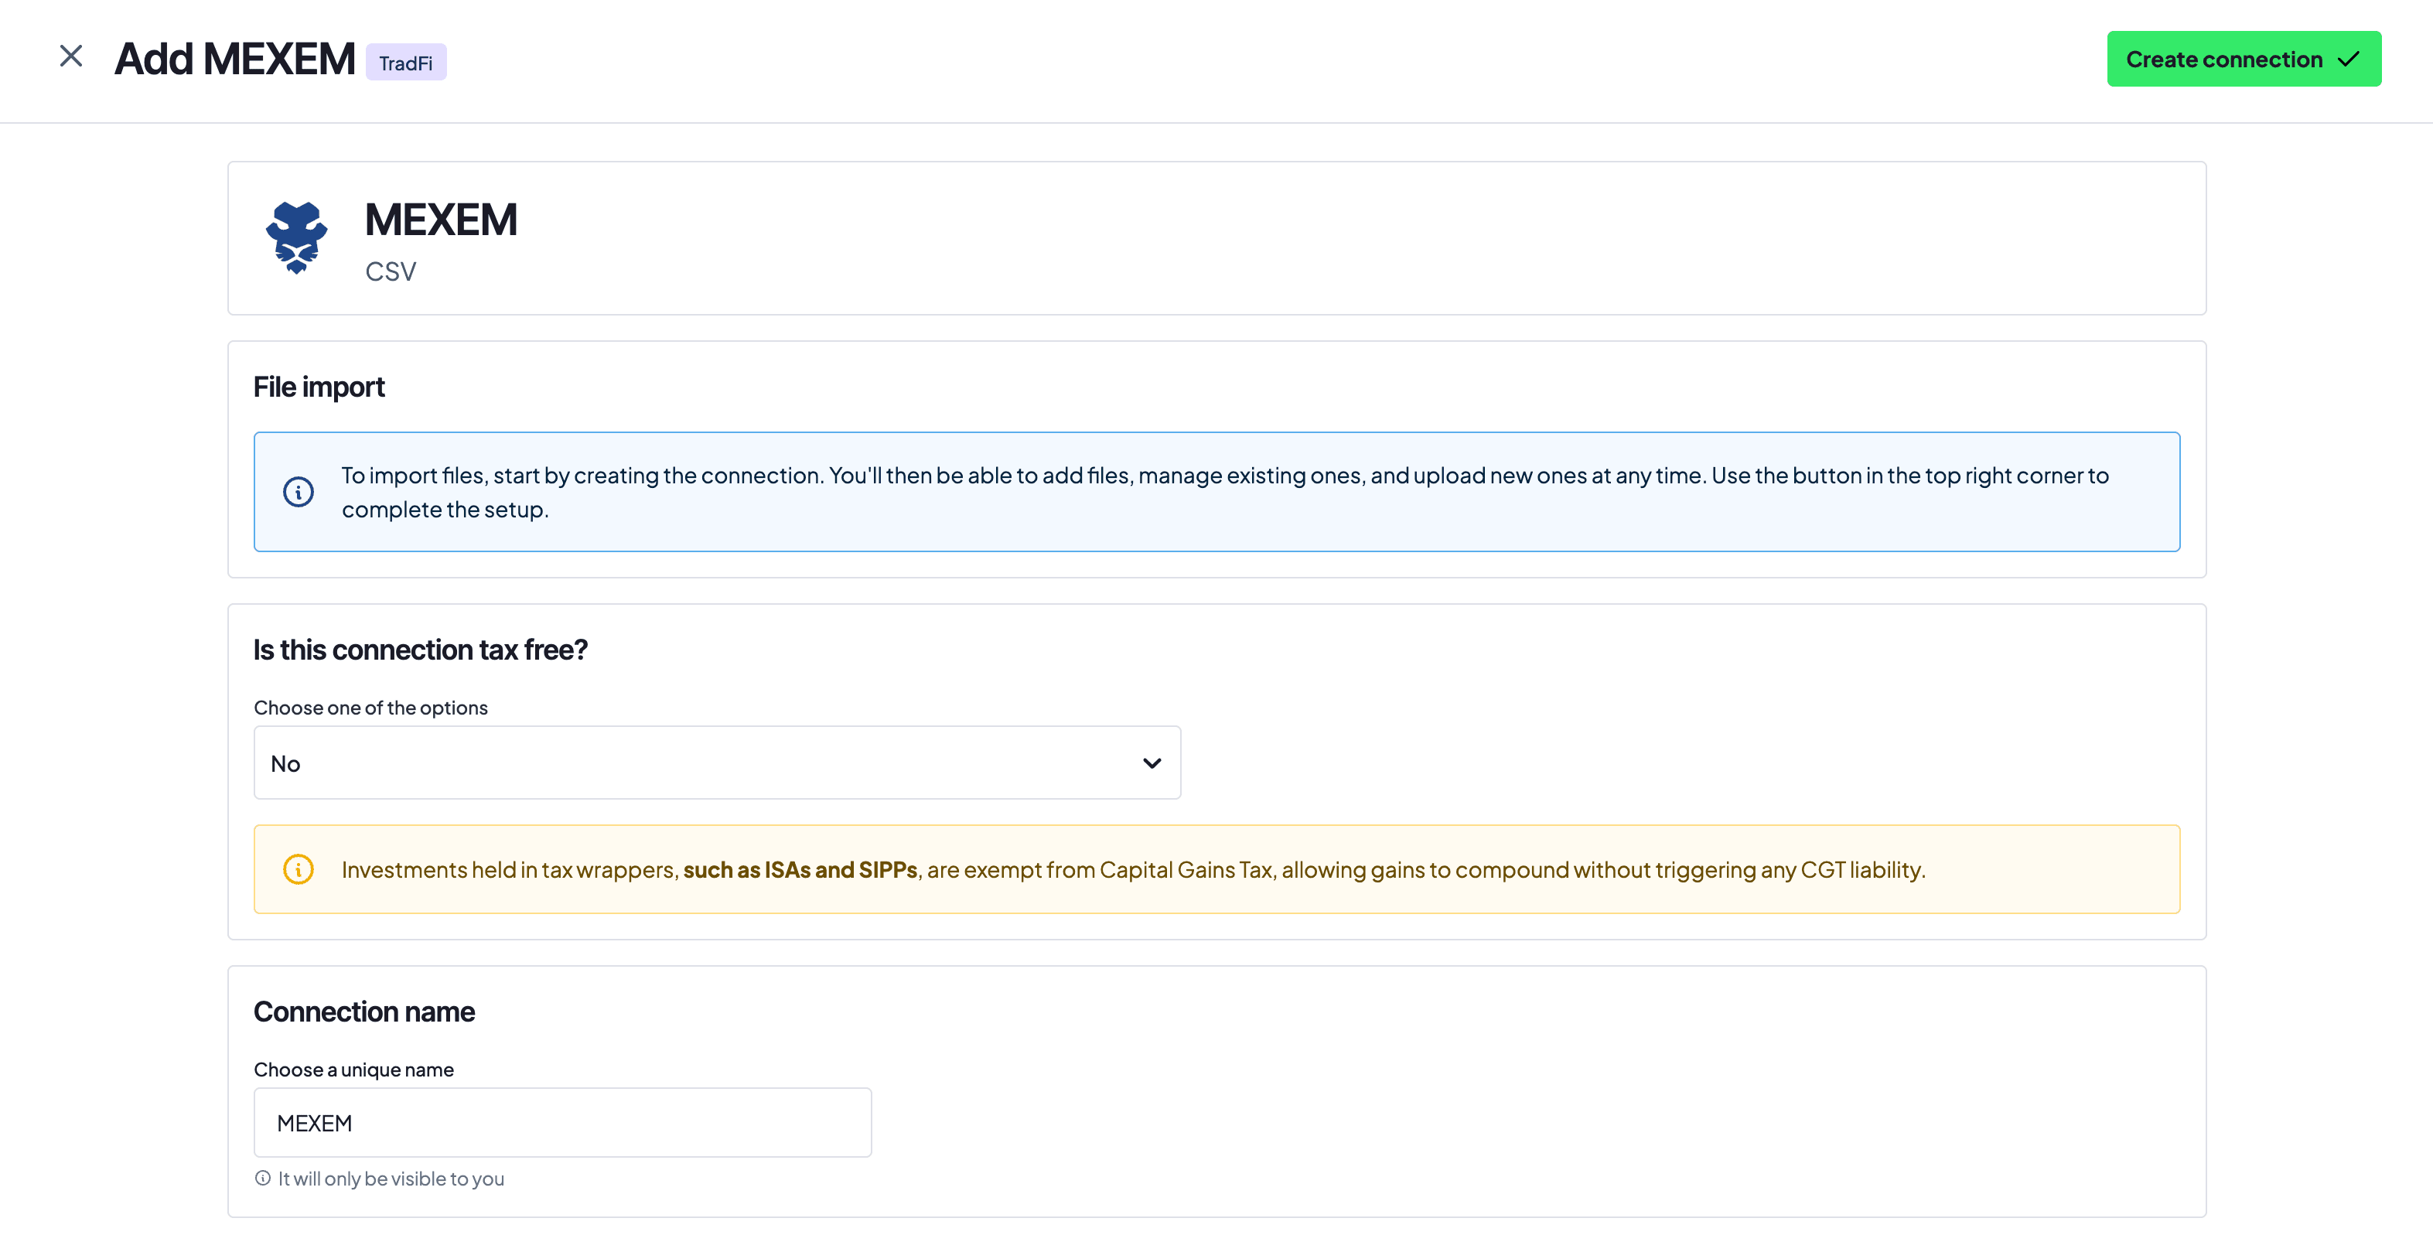Click the blue info icon in File import
The width and height of the screenshot is (2433, 1242).
[x=299, y=492]
